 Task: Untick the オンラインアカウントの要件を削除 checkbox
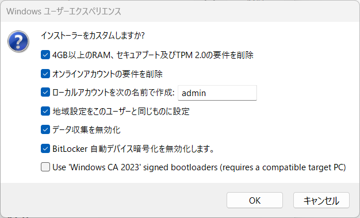coord(45,74)
